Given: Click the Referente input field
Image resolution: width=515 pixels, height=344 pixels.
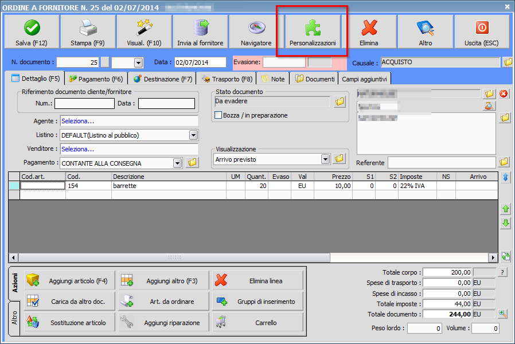Looking at the screenshot, I should (x=442, y=162).
